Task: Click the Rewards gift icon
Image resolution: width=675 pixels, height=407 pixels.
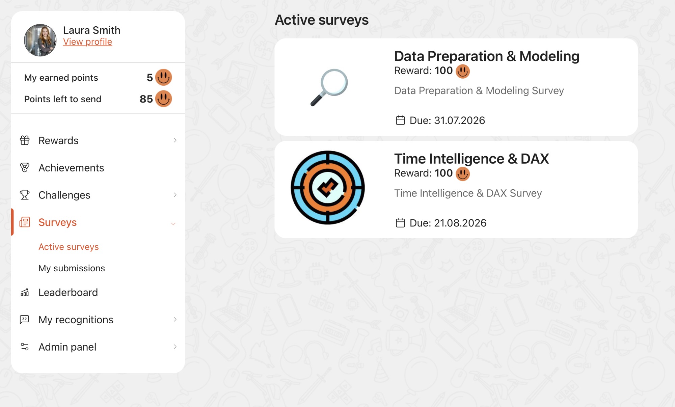Action: (25, 140)
